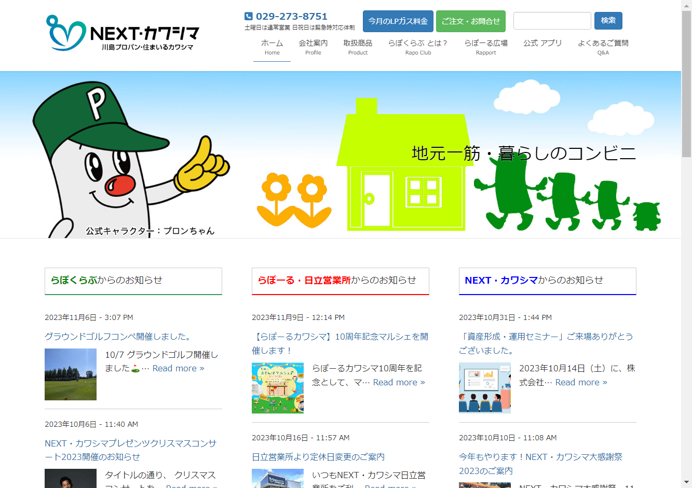This screenshot has width=692, height=488.
Task: Click the seminar illustration thumbnail
Action: click(485, 388)
